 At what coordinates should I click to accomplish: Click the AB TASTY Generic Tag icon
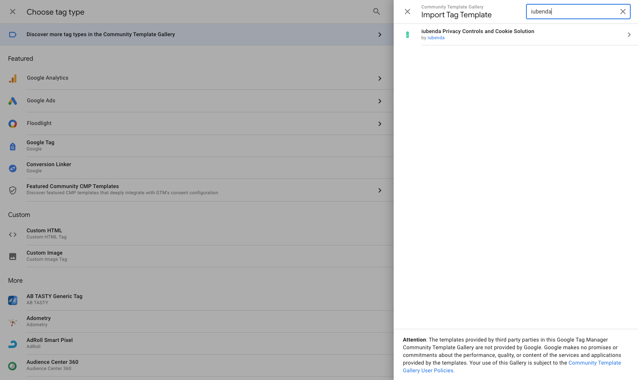pyautogui.click(x=13, y=300)
